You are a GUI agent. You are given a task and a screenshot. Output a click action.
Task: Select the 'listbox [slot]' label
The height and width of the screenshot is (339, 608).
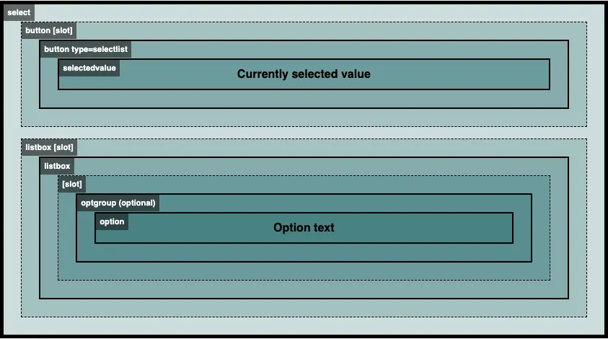(x=49, y=147)
